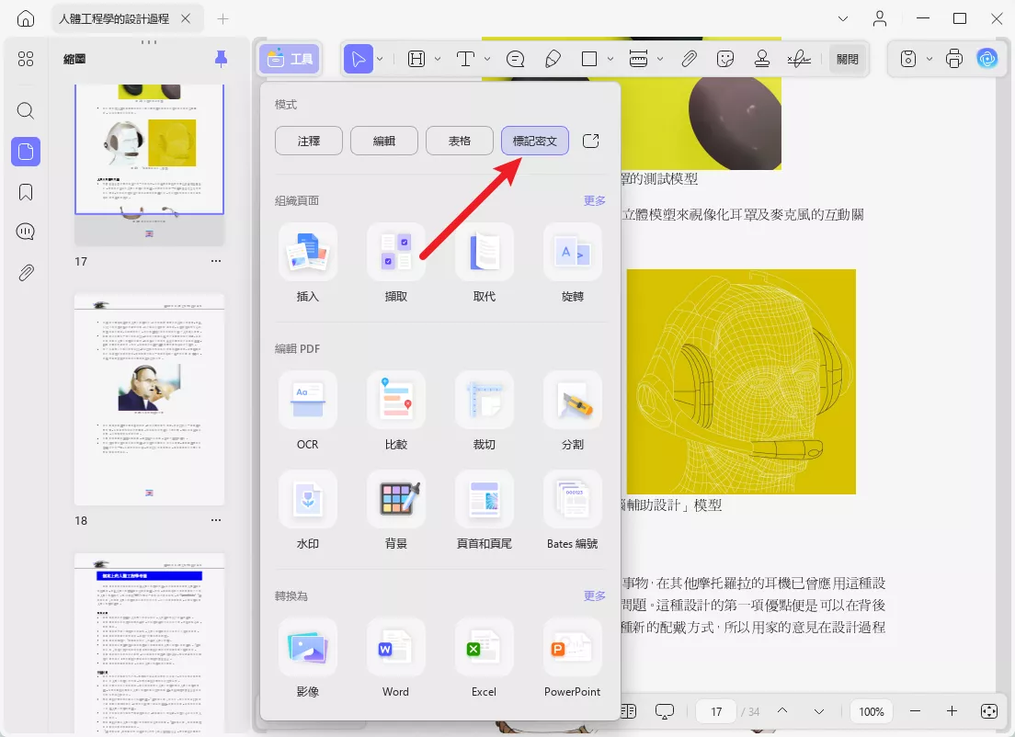This screenshot has height=737, width=1015.
Task: Expand the text tool dropdown arrow
Action: click(x=487, y=59)
